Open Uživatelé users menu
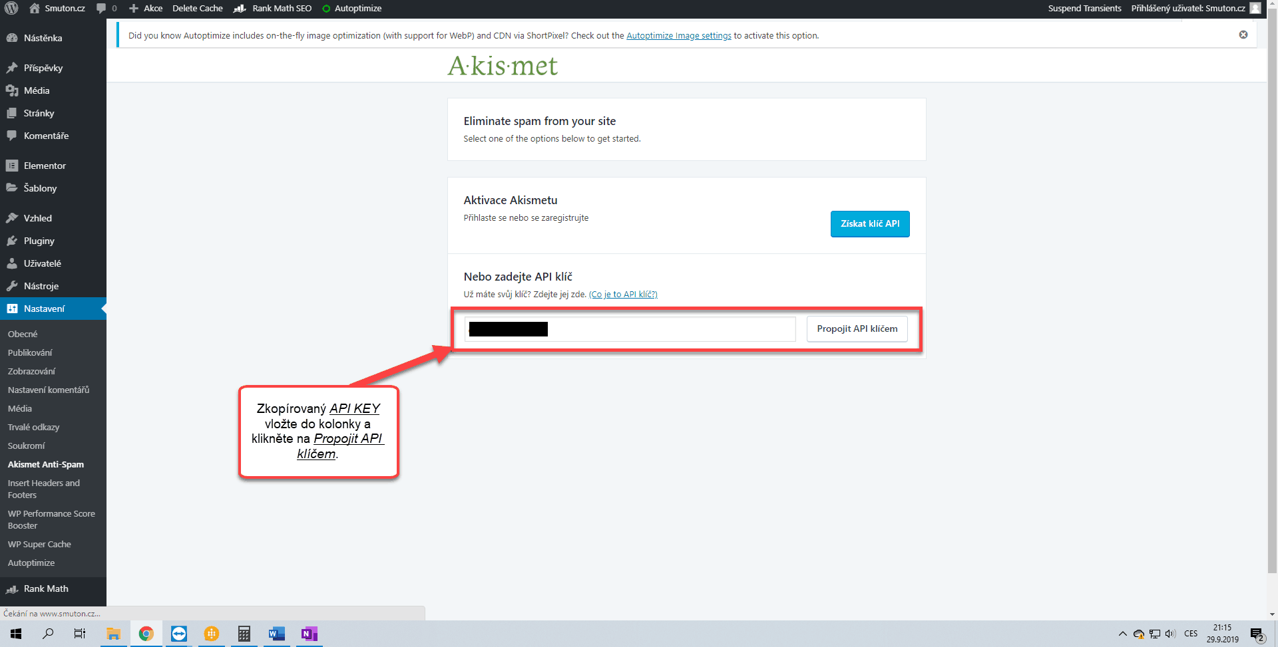The width and height of the screenshot is (1278, 647). point(53,263)
